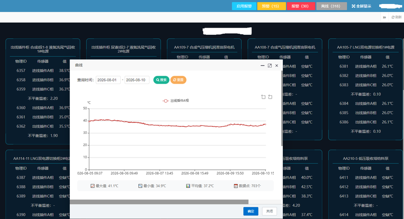Click the 刷新 refresh icon
404x219 pixels.
coord(396,17)
